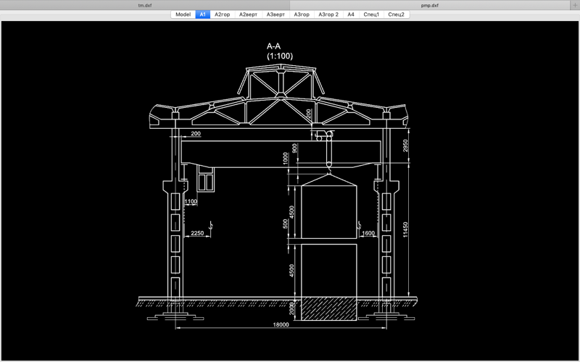The image size is (580, 362).
Task: Select the A3гор layout tab
Action: pyautogui.click(x=302, y=14)
